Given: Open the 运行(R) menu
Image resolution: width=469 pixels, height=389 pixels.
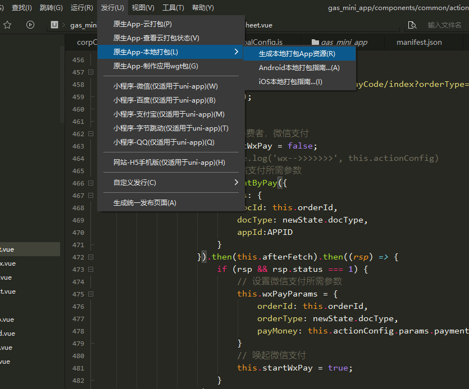Looking at the screenshot, I should click(x=81, y=8).
